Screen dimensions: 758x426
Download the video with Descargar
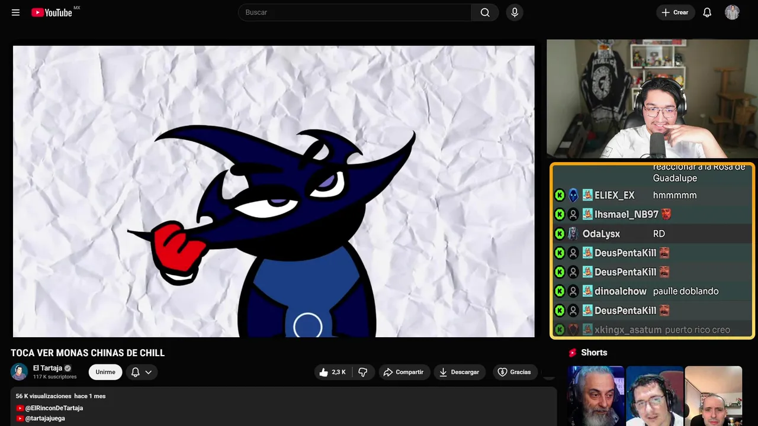click(460, 372)
